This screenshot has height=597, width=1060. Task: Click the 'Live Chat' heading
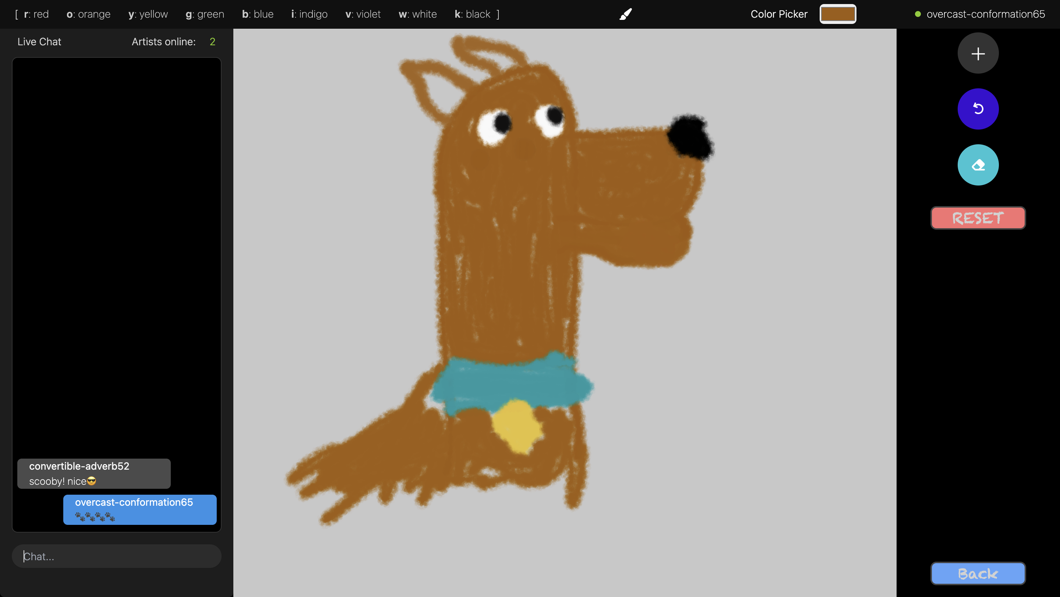[x=39, y=42]
